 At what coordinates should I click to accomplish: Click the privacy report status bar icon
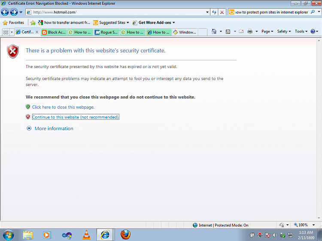[282, 225]
